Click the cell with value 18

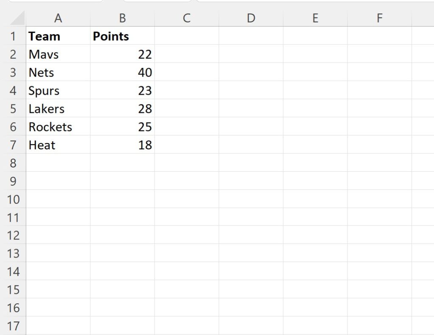(122, 145)
